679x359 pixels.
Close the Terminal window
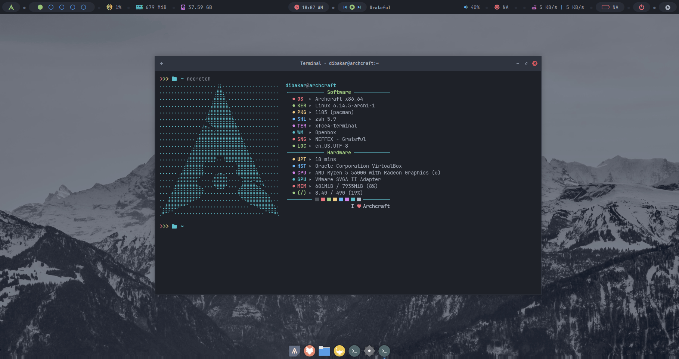pos(535,63)
